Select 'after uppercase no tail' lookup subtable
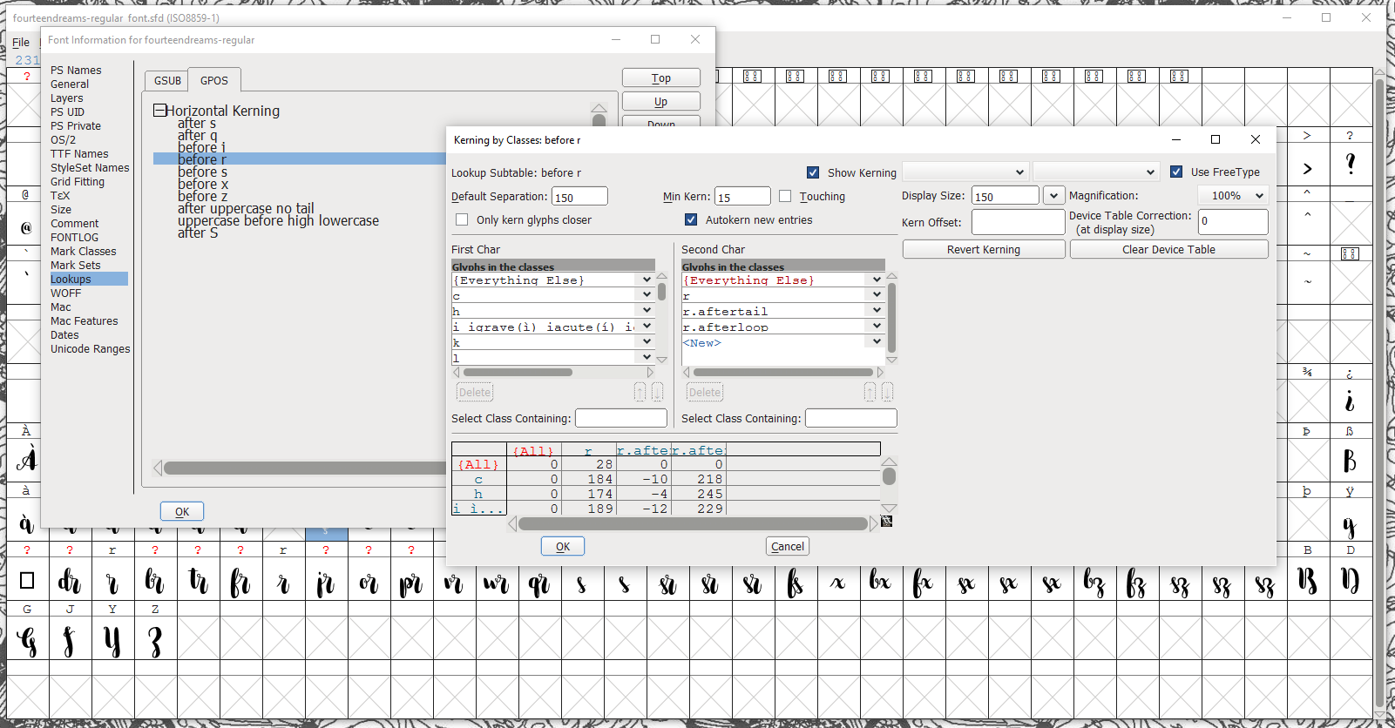The width and height of the screenshot is (1395, 728). pyautogui.click(x=246, y=209)
